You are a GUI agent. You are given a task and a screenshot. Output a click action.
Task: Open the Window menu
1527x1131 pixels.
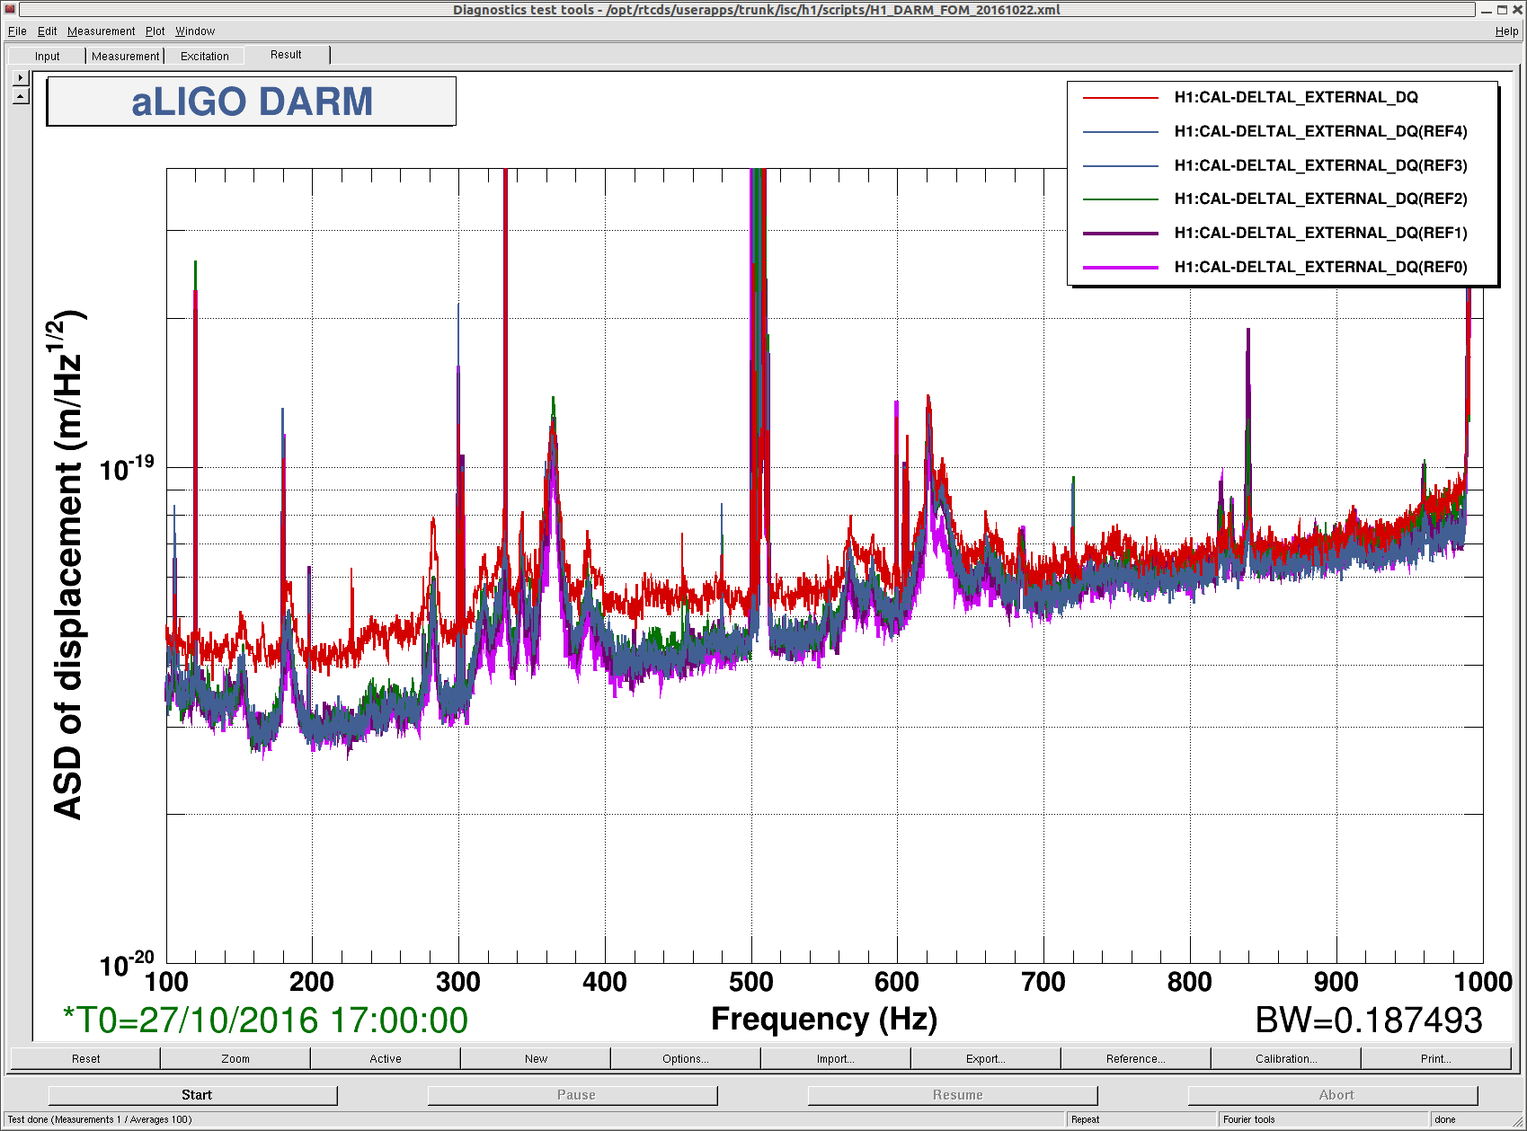tap(195, 31)
